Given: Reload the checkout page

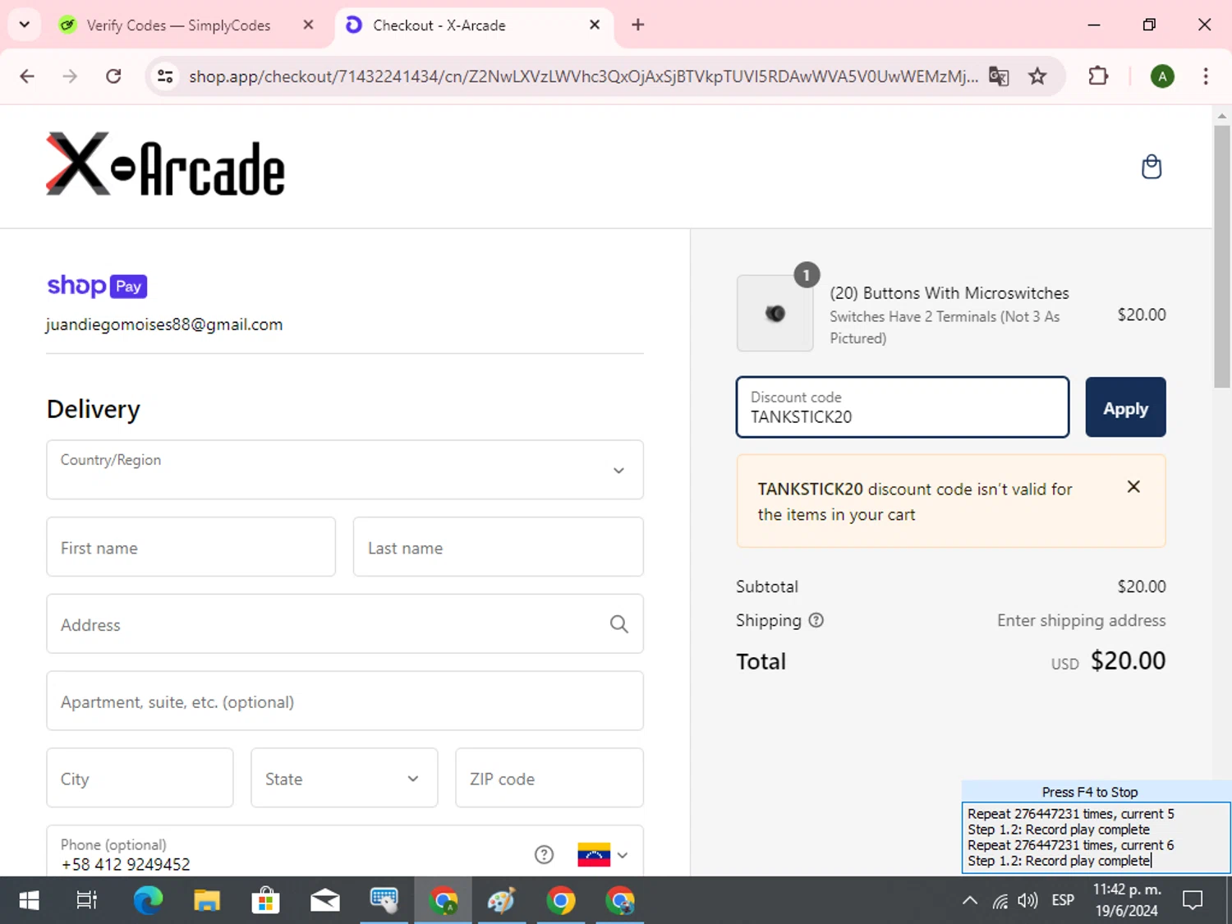Looking at the screenshot, I should pos(113,76).
